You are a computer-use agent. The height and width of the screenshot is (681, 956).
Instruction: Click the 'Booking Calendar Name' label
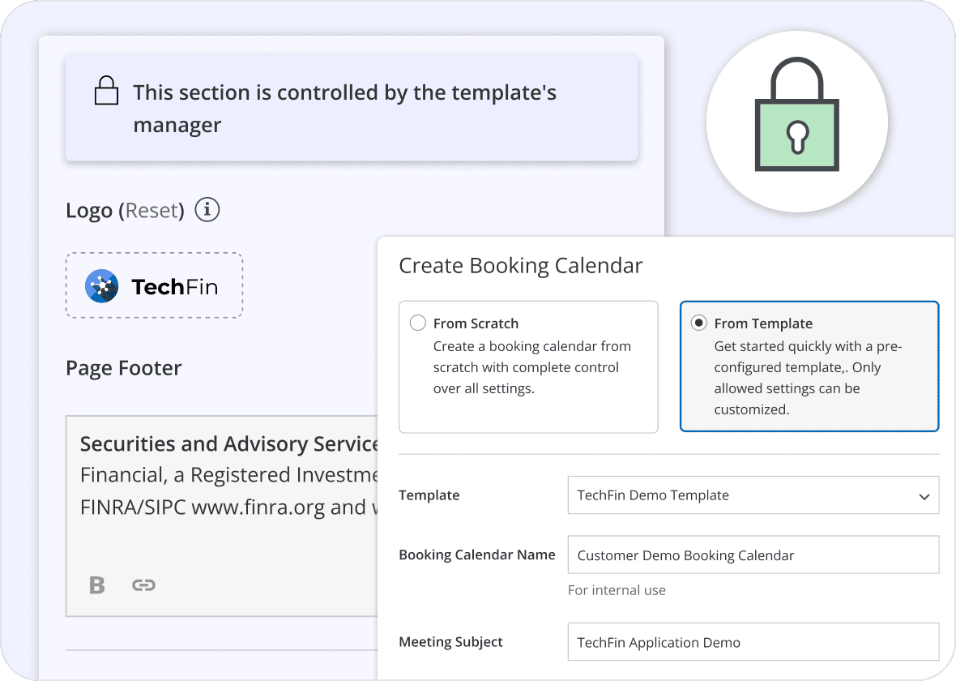coord(476,555)
